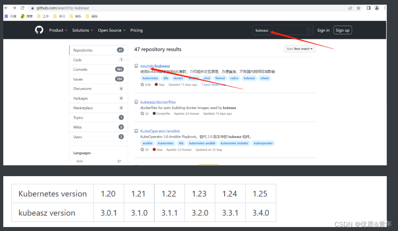Open the browser side panel icon
The image size is (398, 231).
[x=368, y=8]
